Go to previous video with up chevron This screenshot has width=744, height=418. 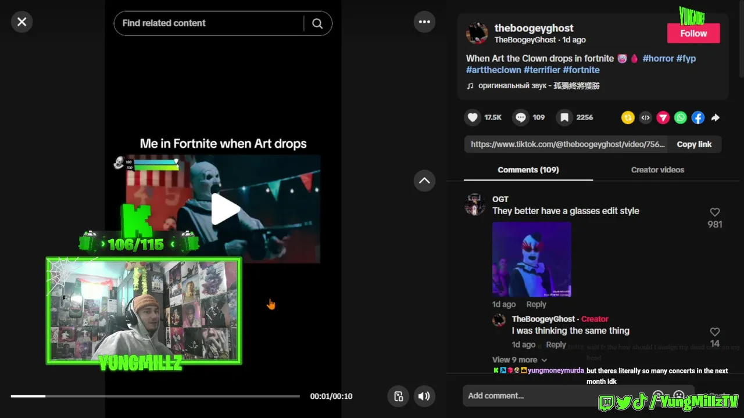[424, 181]
